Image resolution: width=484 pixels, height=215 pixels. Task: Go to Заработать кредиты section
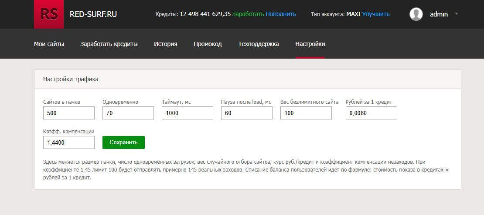point(109,44)
